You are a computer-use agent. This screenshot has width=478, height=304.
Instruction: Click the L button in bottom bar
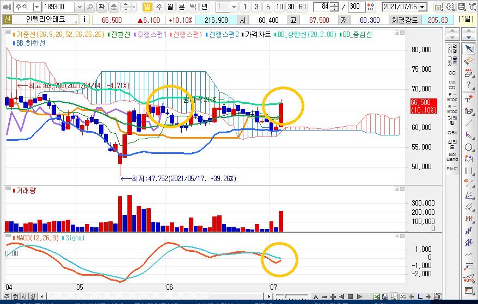(420, 296)
